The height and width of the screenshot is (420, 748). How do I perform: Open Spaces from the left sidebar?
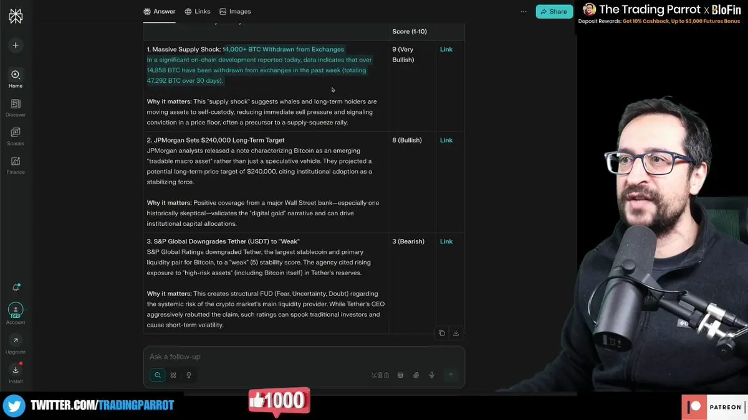coord(16,136)
